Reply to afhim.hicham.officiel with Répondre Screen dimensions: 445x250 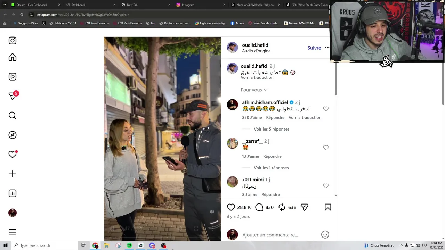(x=275, y=118)
